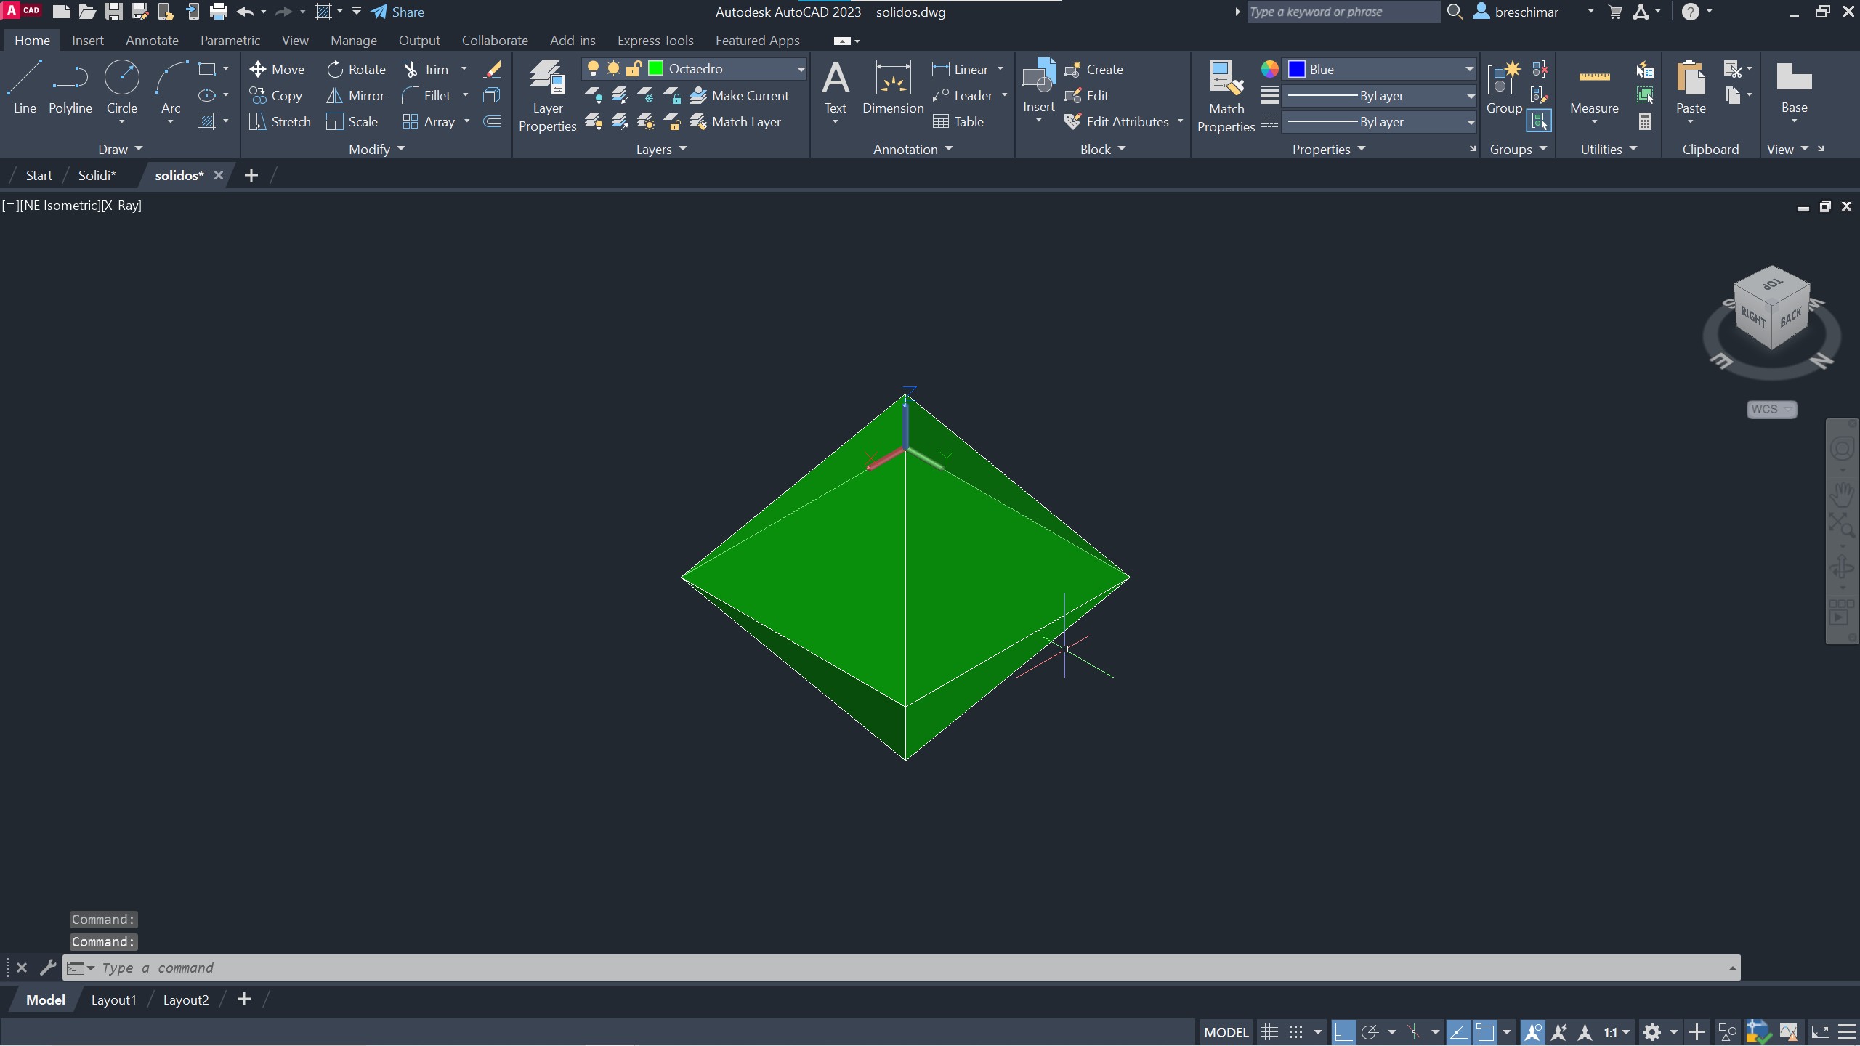Open the Quick Calculator

1646,121
